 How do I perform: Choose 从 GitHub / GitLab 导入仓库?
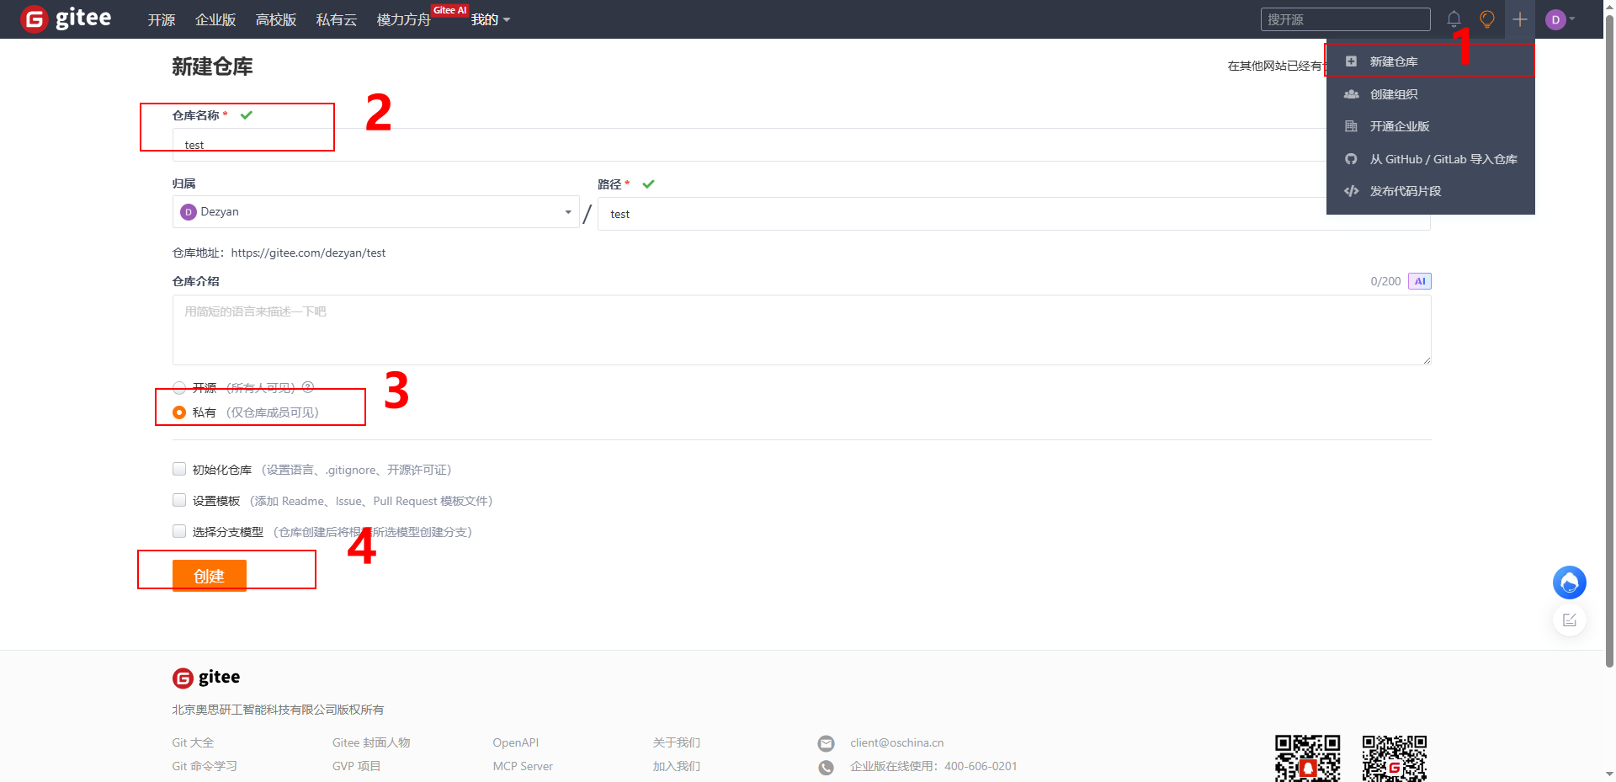[1430, 159]
